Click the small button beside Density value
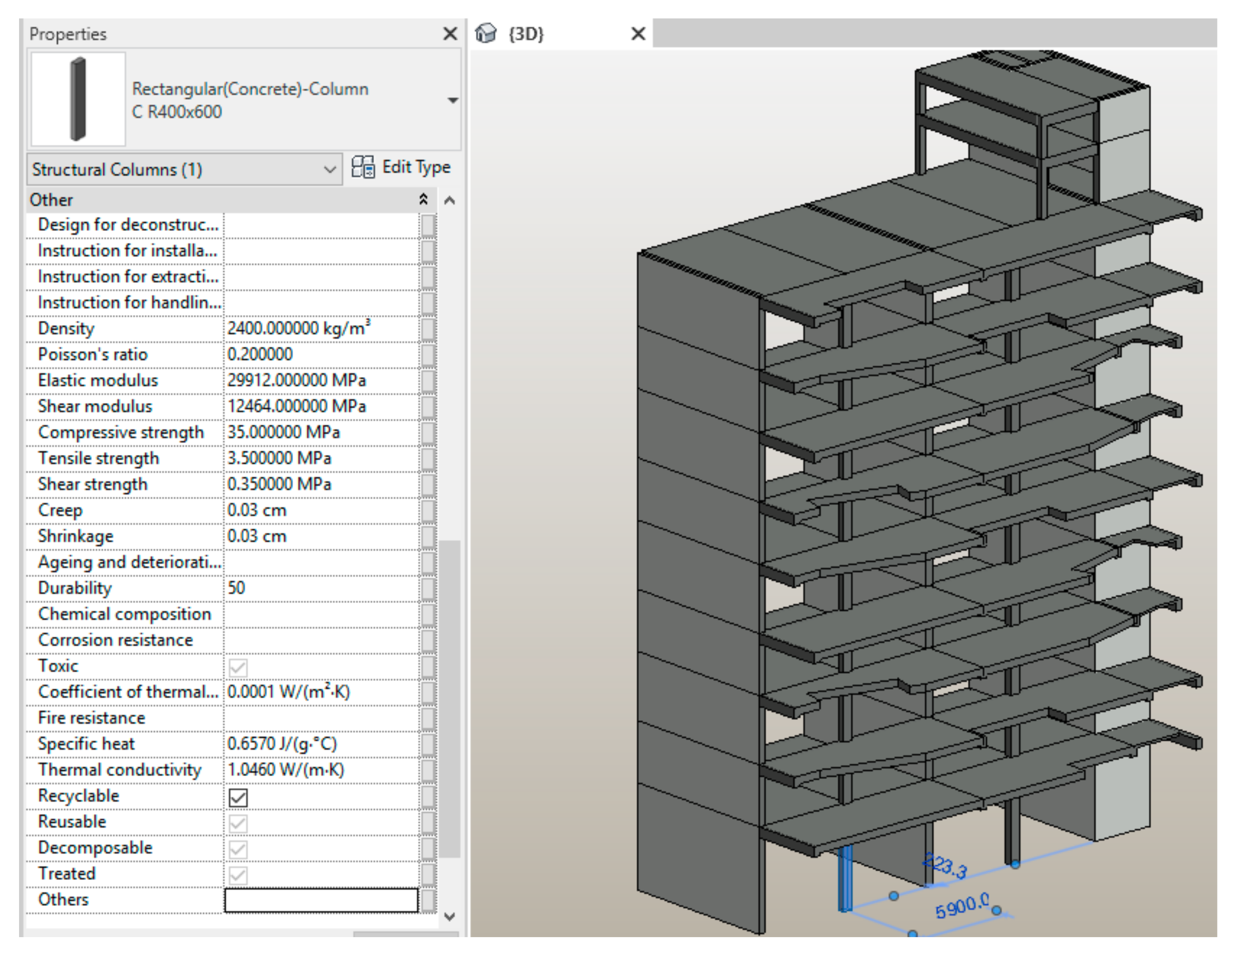The image size is (1239, 957). [428, 329]
